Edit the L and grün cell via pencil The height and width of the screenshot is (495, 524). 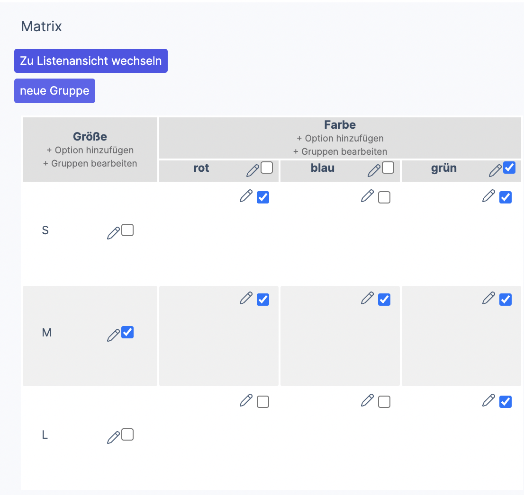pyautogui.click(x=488, y=400)
